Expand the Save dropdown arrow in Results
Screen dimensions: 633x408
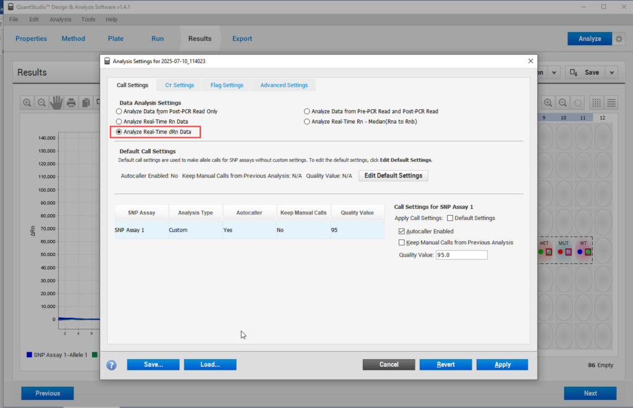pos(612,72)
